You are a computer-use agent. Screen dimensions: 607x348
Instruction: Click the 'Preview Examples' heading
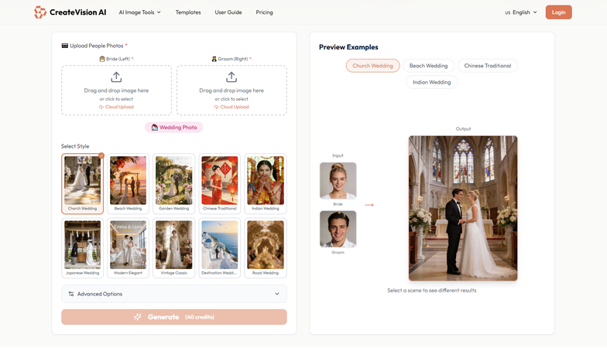click(x=348, y=47)
